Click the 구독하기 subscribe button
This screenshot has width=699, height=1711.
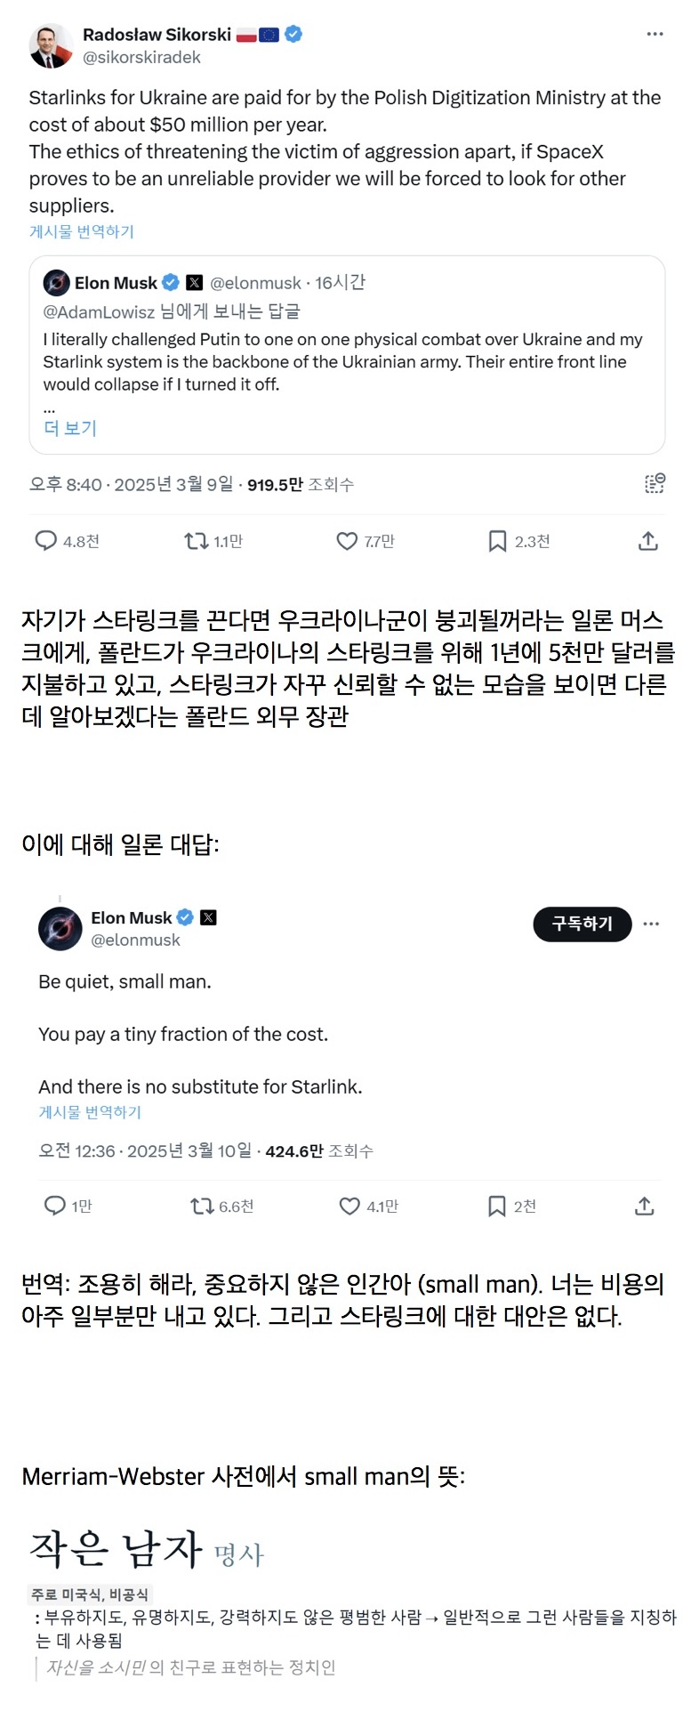(582, 924)
